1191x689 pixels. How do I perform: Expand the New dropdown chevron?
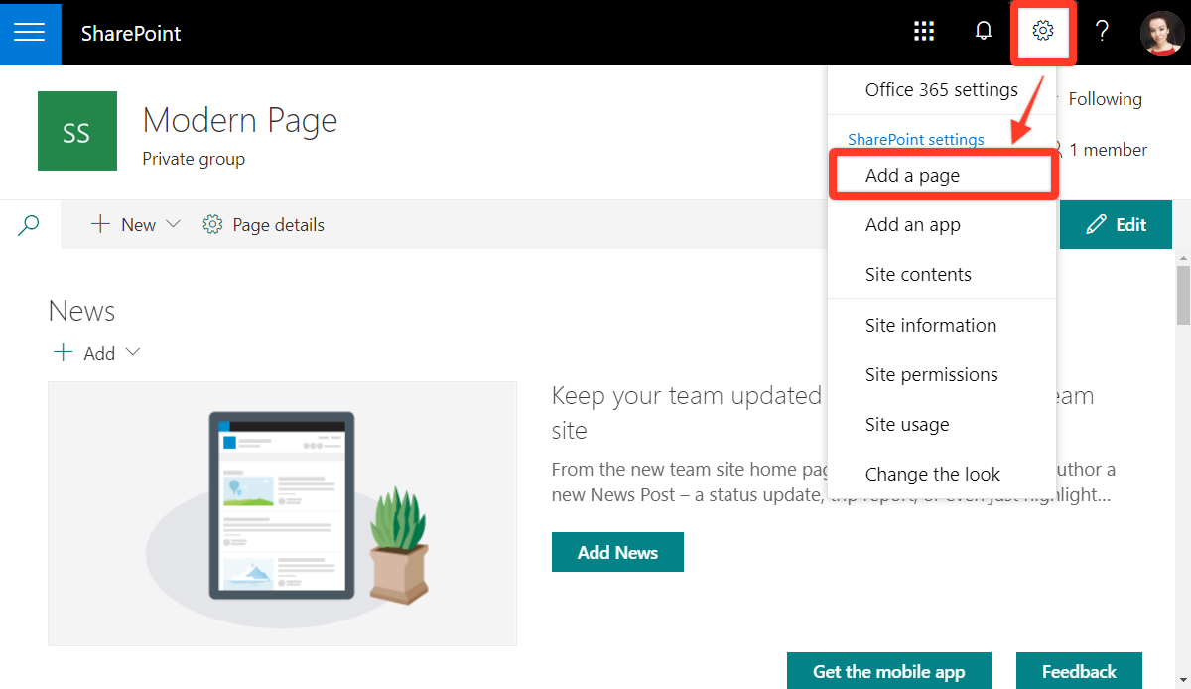point(172,225)
